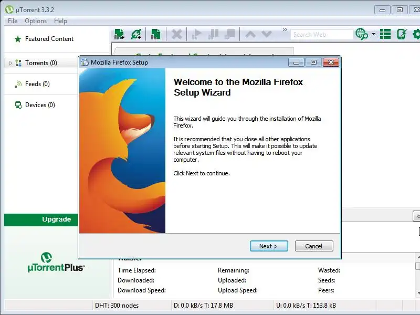Image resolution: width=420 pixels, height=315 pixels.
Task: Click the Stop torrent toolbar icon
Action: tap(230, 34)
